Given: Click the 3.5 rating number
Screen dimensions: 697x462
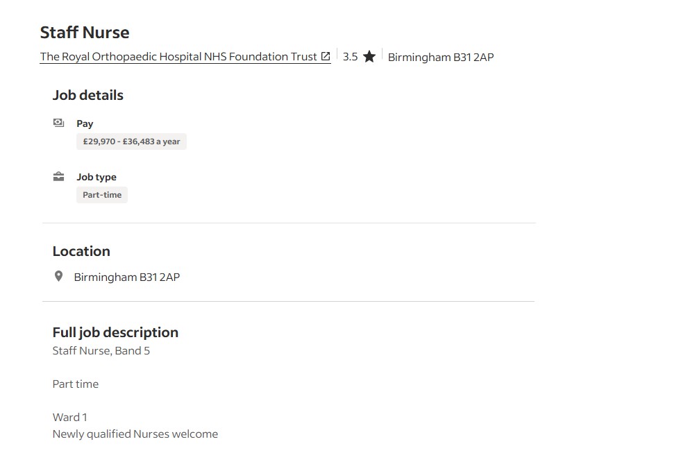Looking at the screenshot, I should [x=350, y=57].
